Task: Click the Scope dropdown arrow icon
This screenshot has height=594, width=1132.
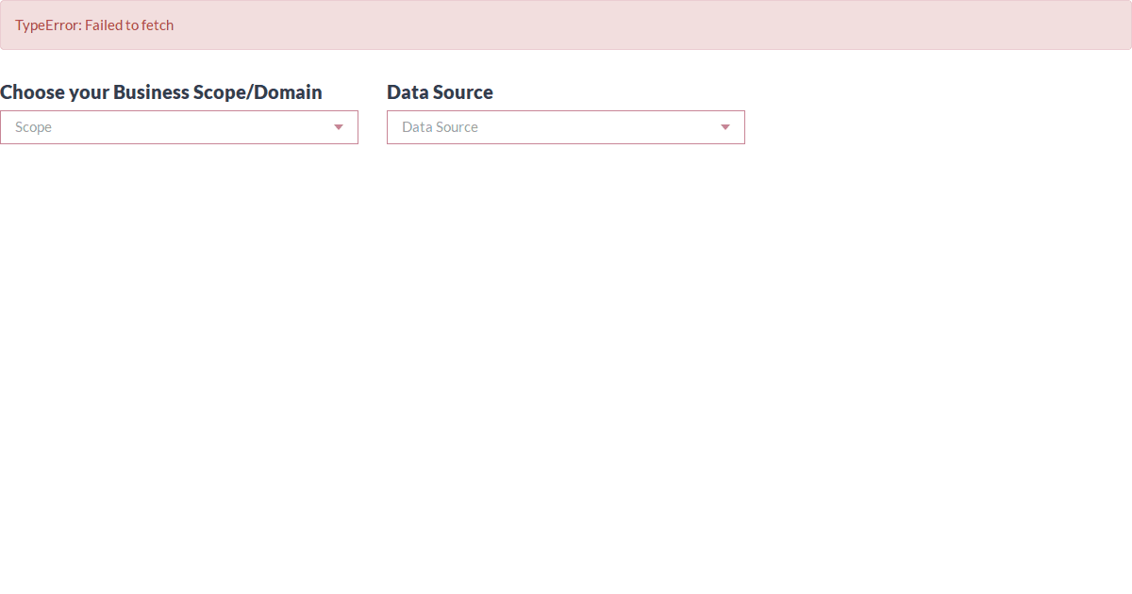Action: pyautogui.click(x=339, y=127)
